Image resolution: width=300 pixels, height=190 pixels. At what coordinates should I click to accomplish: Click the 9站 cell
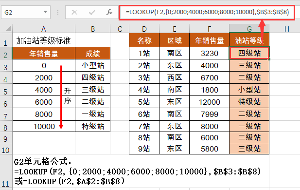144,149
